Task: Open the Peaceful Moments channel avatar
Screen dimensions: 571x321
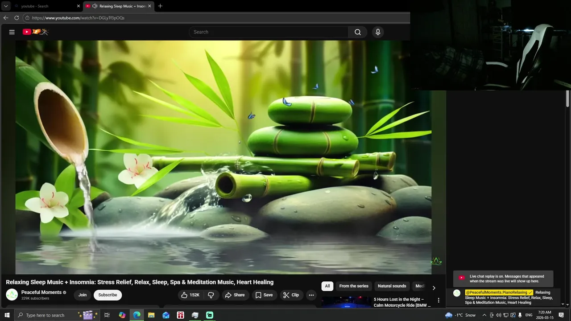Action: click(12, 295)
